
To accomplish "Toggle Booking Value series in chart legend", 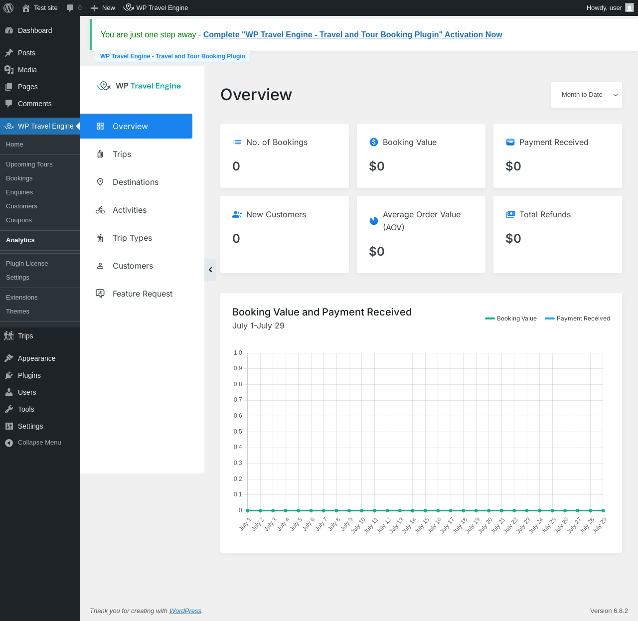I will tap(511, 318).
